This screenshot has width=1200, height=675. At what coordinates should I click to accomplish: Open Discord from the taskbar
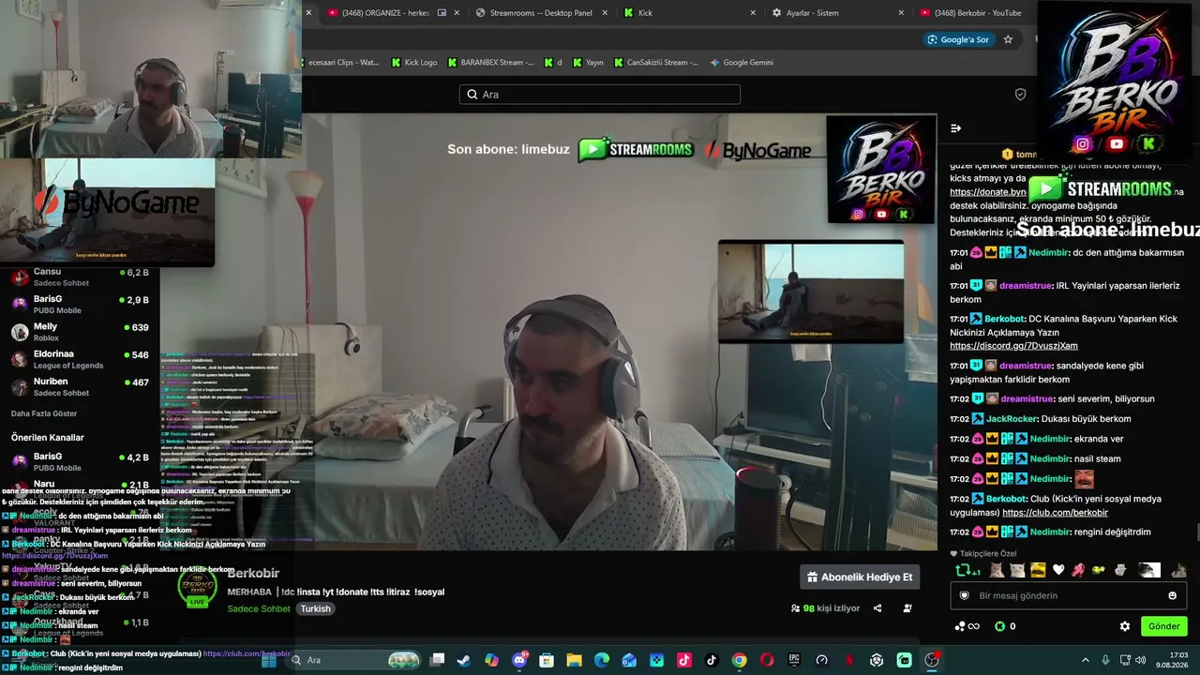(519, 660)
